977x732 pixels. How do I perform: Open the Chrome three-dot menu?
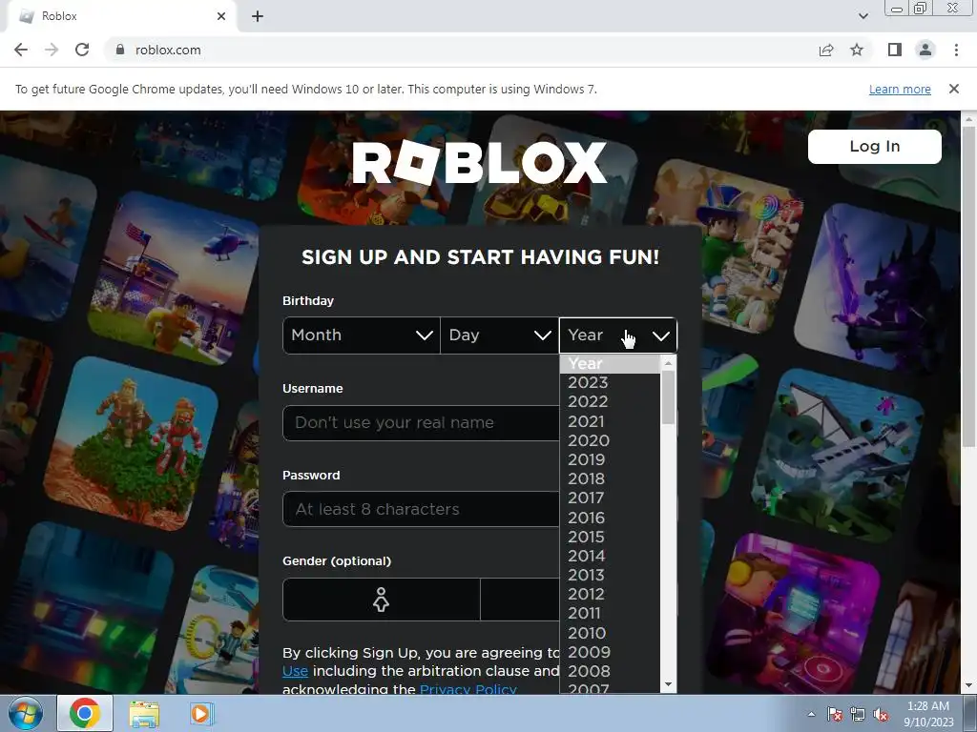click(956, 50)
